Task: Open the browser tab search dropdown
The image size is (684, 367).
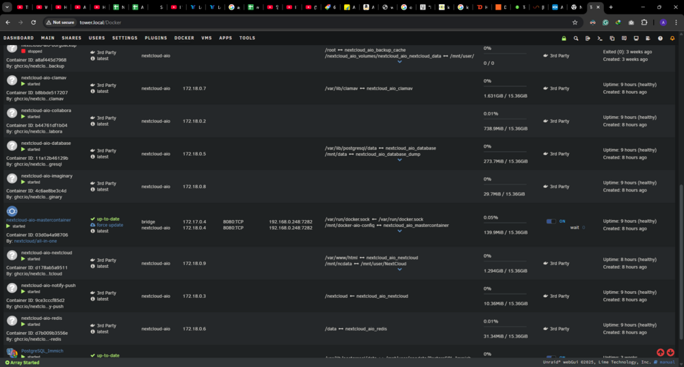Action: [7, 7]
